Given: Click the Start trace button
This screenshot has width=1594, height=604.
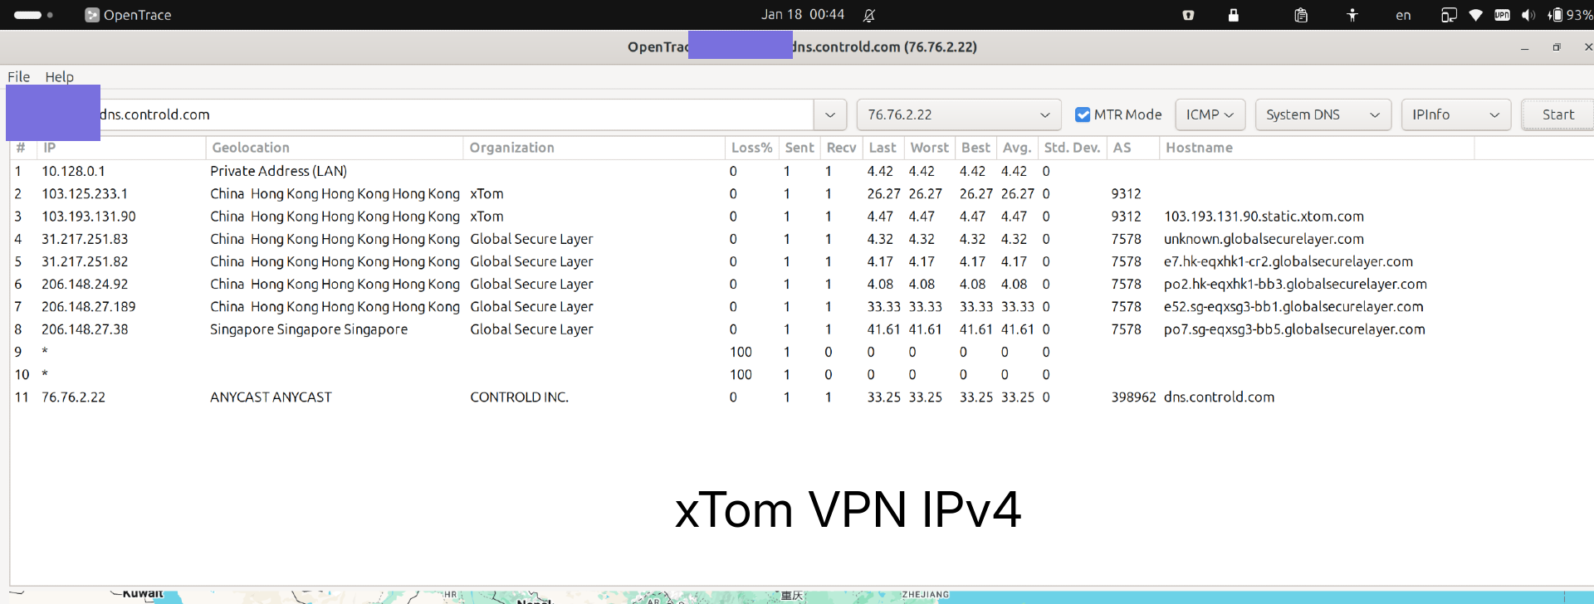Looking at the screenshot, I should pyautogui.click(x=1557, y=114).
